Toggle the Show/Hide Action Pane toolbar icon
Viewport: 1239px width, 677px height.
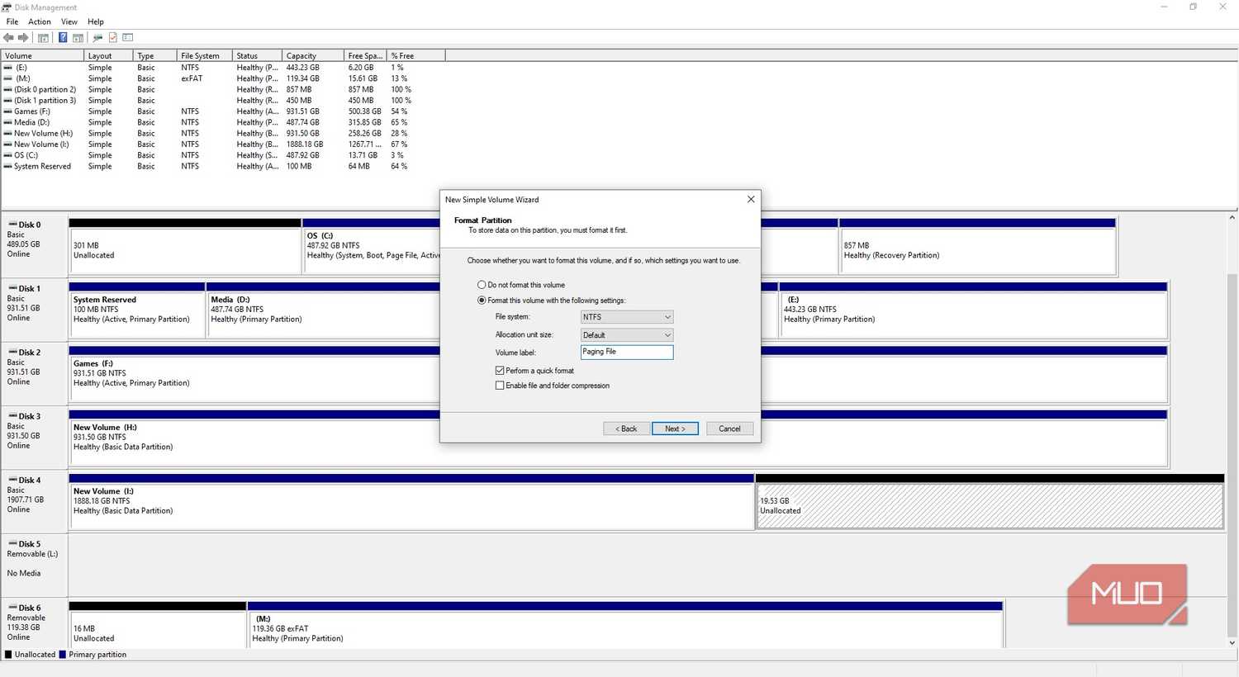pyautogui.click(x=78, y=38)
